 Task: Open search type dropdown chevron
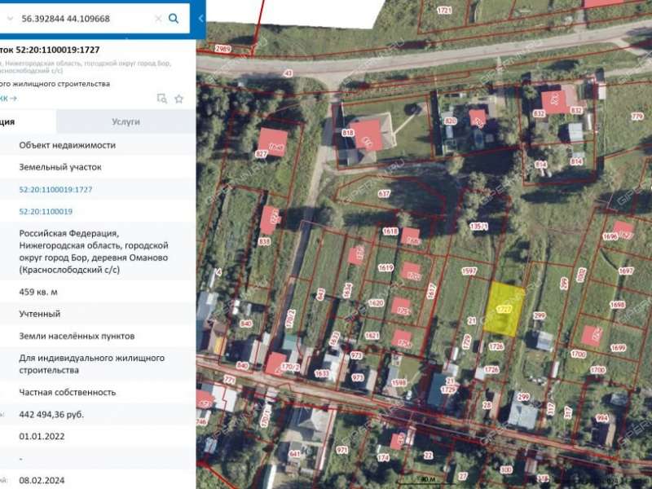point(9,18)
